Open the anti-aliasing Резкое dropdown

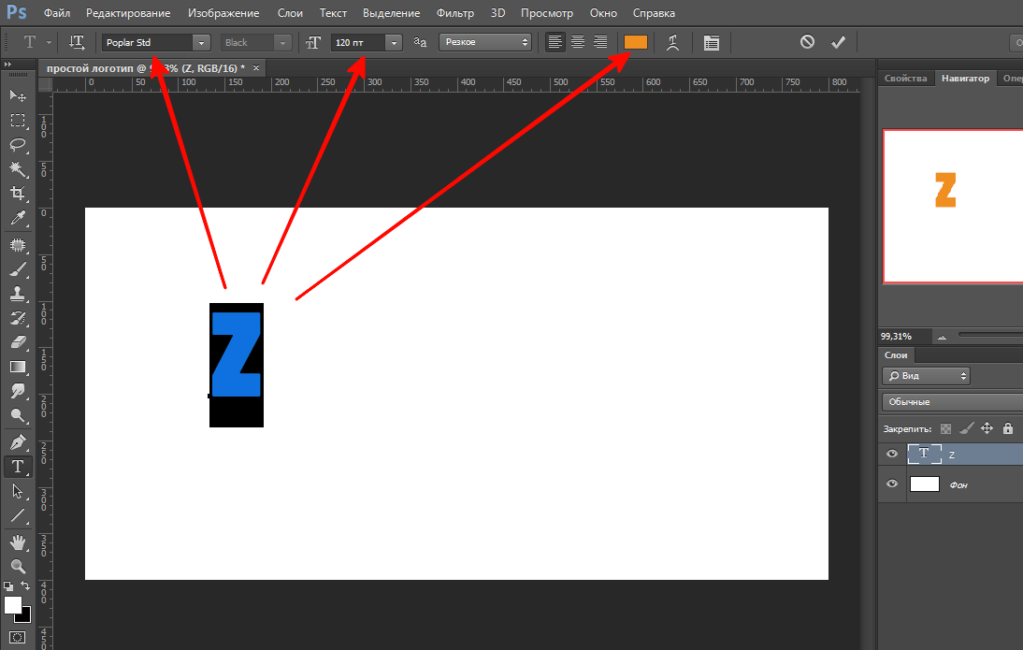click(485, 42)
